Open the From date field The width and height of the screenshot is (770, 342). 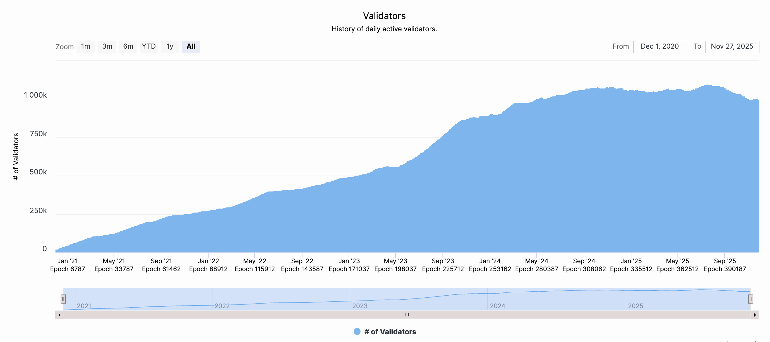pos(660,47)
